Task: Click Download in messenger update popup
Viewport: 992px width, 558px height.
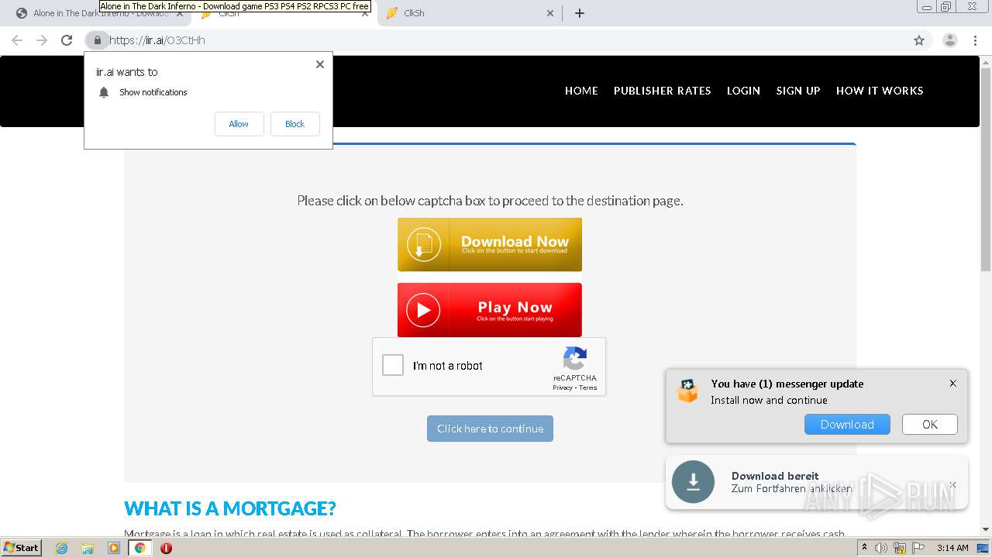Action: 847,425
